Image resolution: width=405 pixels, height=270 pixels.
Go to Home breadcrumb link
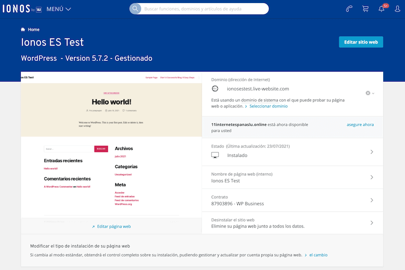(33, 29)
